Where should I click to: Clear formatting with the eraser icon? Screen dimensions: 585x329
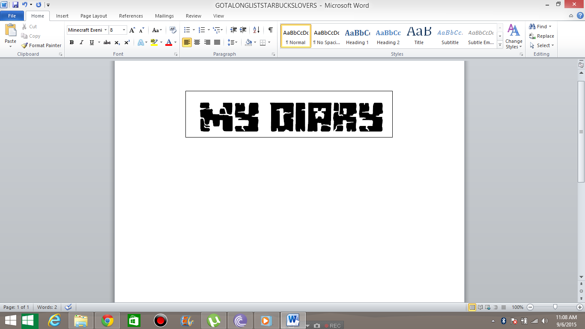tap(173, 30)
